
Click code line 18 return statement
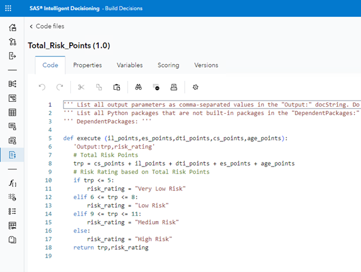click(x=111, y=247)
